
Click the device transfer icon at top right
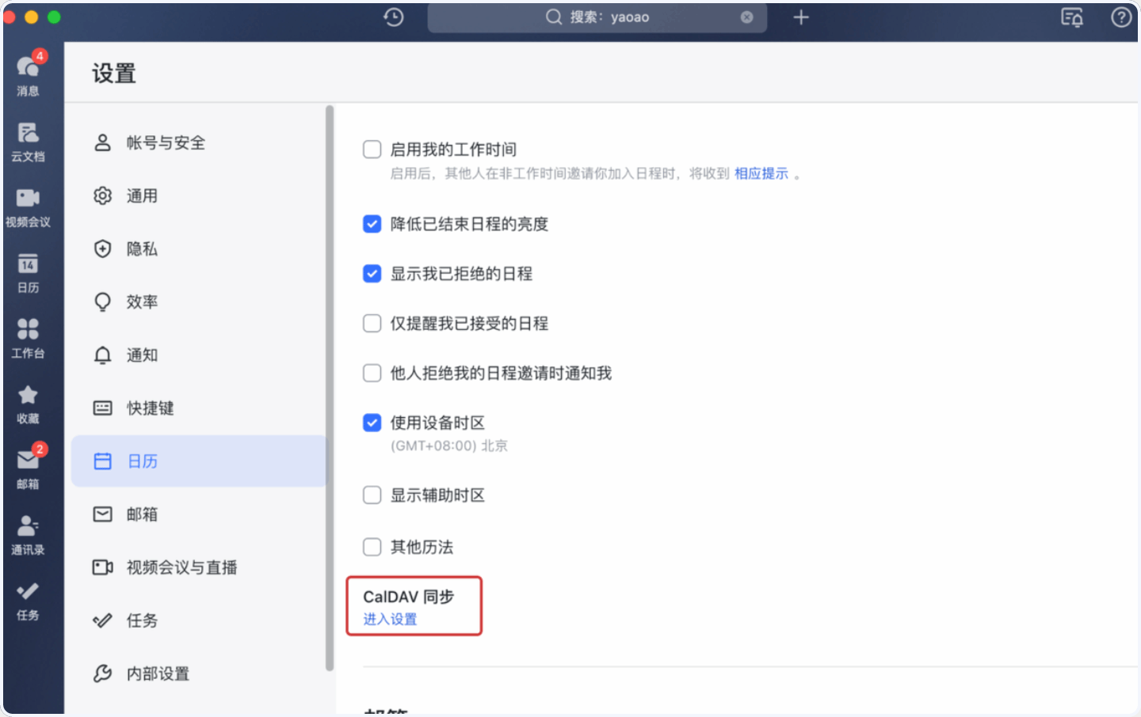coord(1072,17)
